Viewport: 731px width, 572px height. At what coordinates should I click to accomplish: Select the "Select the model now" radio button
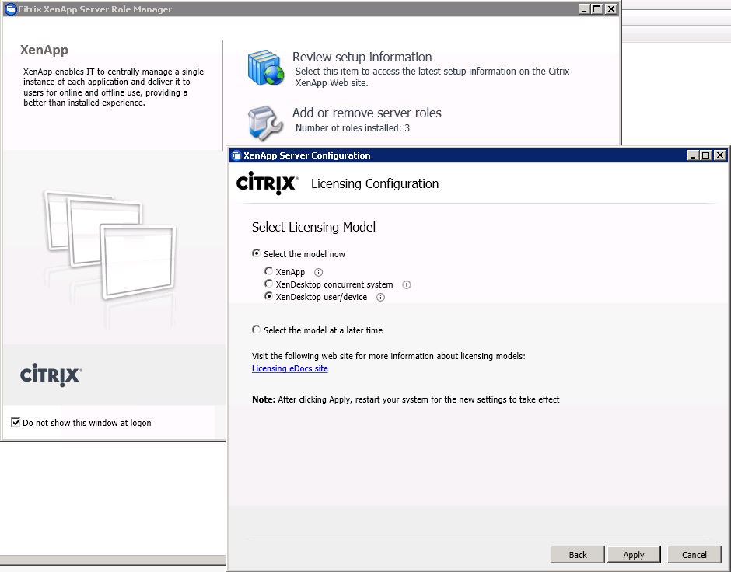tap(257, 253)
